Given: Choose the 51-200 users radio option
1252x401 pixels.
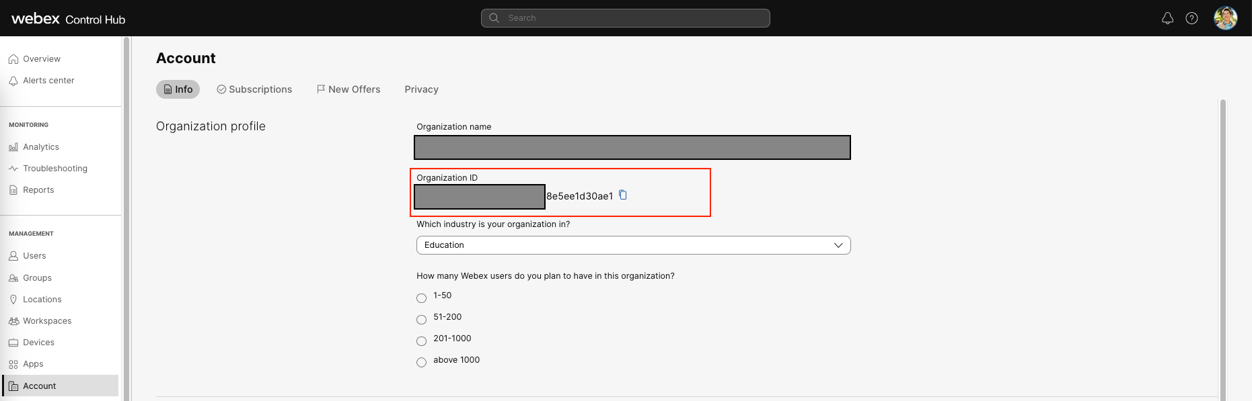Looking at the screenshot, I should 422,320.
